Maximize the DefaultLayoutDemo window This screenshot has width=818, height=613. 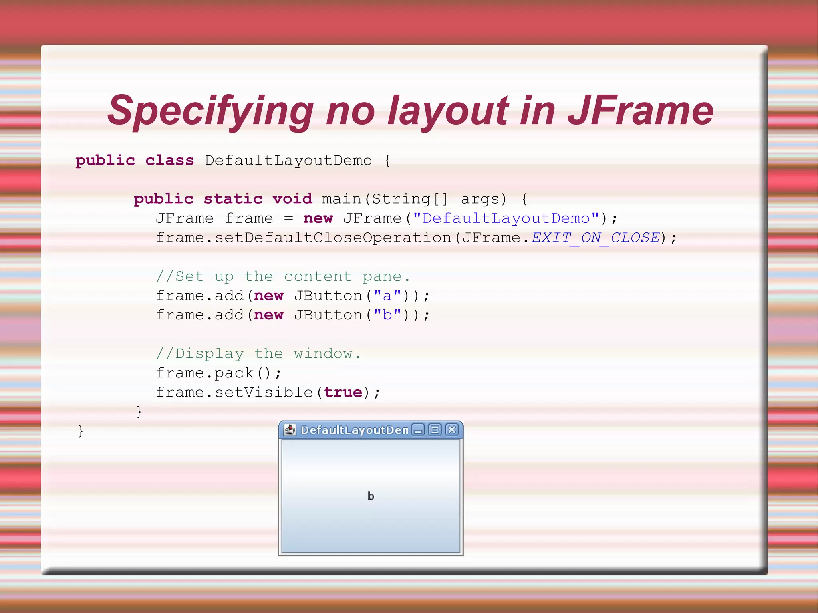(x=435, y=430)
